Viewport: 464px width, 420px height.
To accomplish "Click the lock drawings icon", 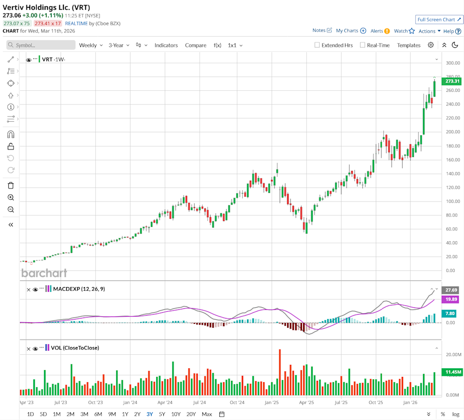I will coord(11,146).
